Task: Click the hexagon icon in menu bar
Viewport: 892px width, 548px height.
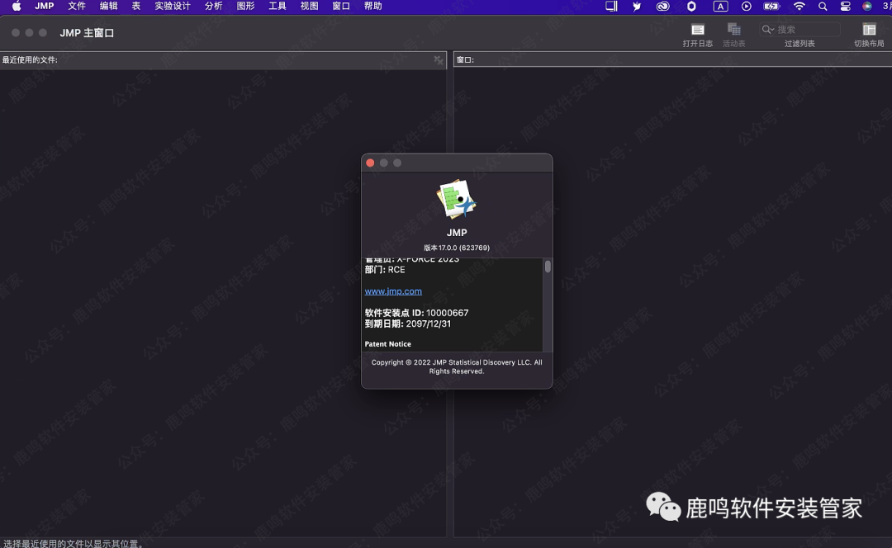Action: [x=692, y=7]
